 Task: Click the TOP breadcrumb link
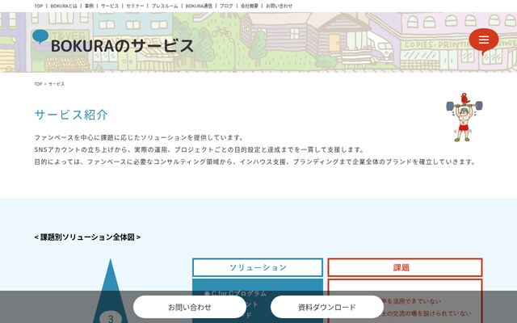click(38, 84)
